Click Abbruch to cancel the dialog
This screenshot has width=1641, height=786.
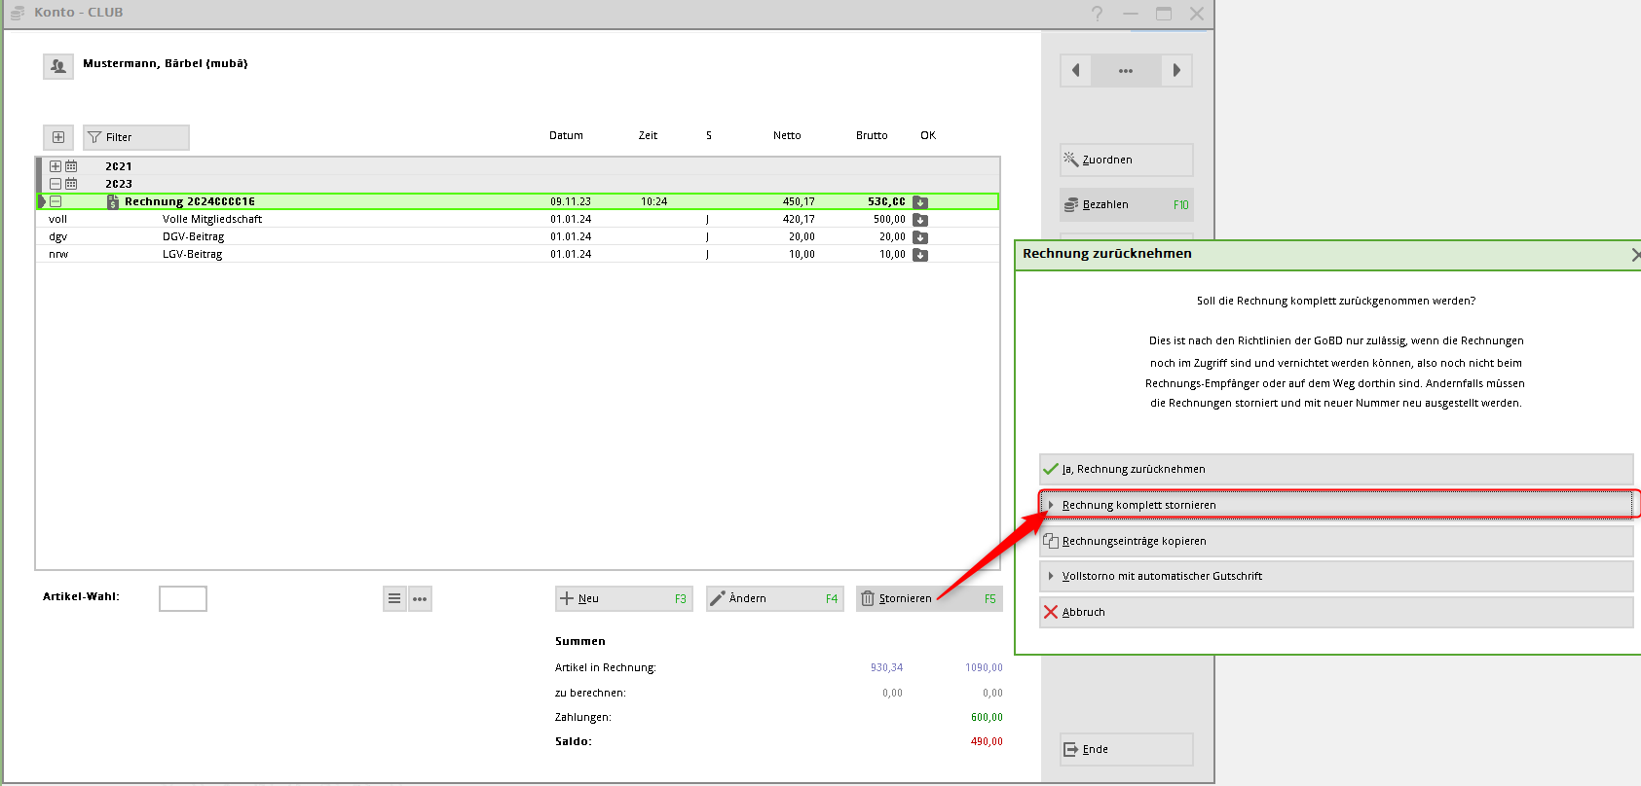click(x=1335, y=612)
